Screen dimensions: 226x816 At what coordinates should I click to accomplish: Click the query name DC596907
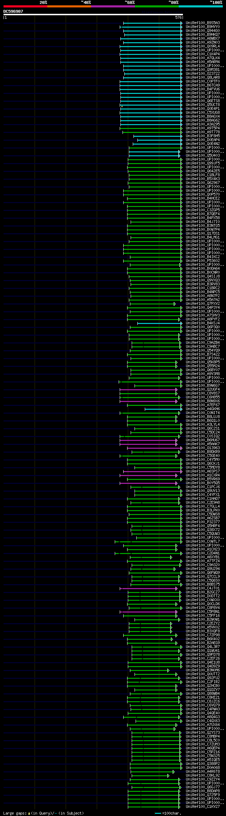[x=13, y=11]
